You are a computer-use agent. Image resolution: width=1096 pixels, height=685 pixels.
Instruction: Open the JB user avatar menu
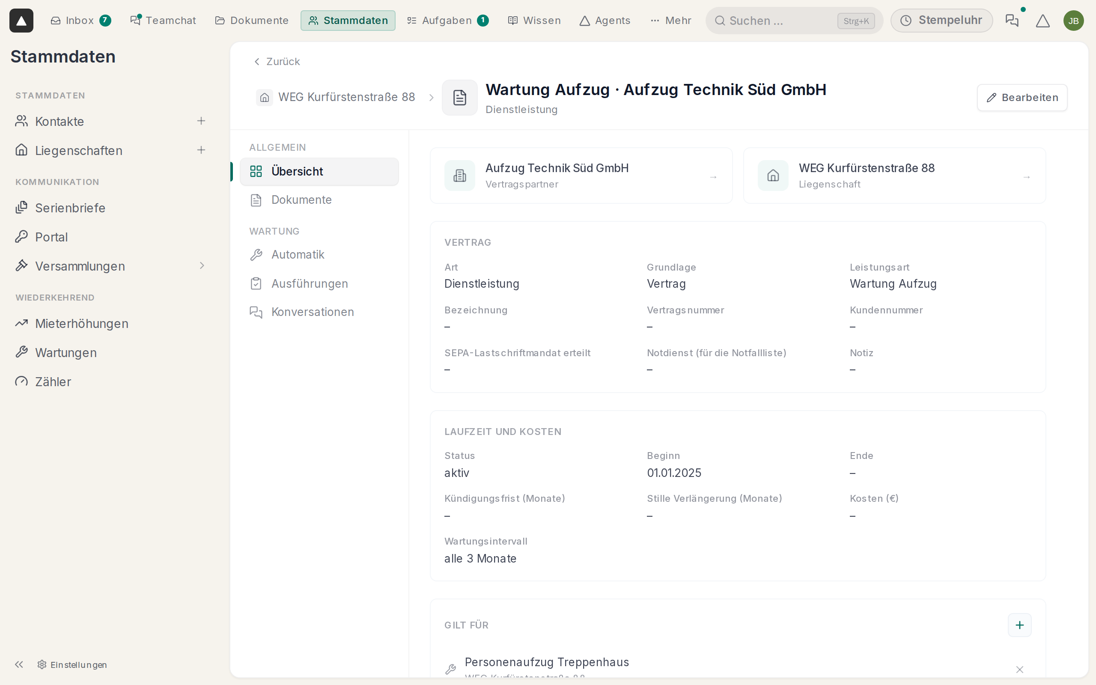point(1073,21)
